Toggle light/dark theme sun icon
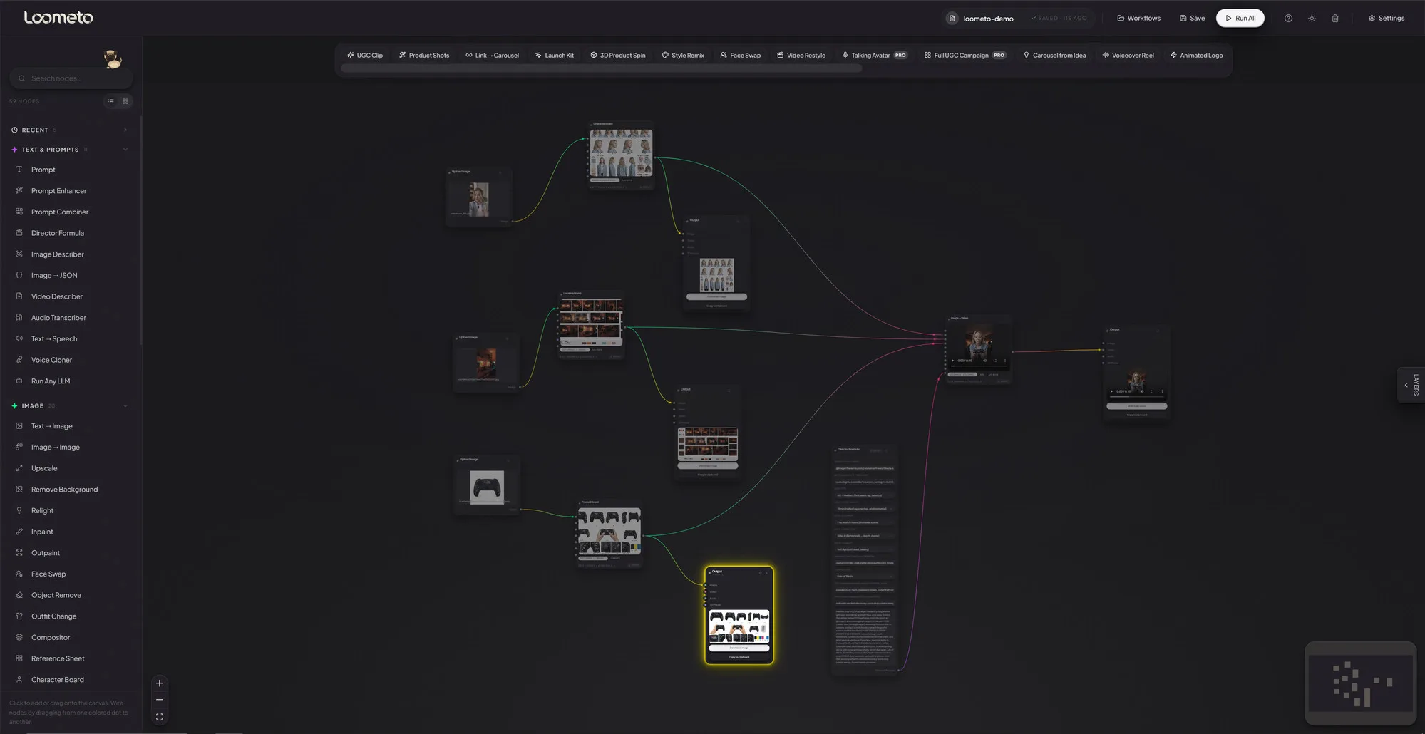The height and width of the screenshot is (734, 1425). (x=1312, y=19)
